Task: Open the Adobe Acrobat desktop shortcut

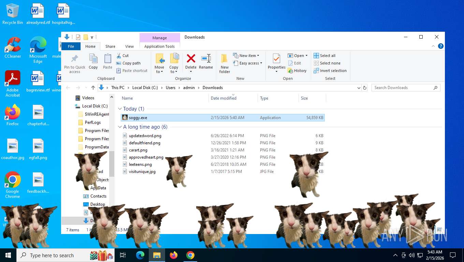Action: coord(13,84)
